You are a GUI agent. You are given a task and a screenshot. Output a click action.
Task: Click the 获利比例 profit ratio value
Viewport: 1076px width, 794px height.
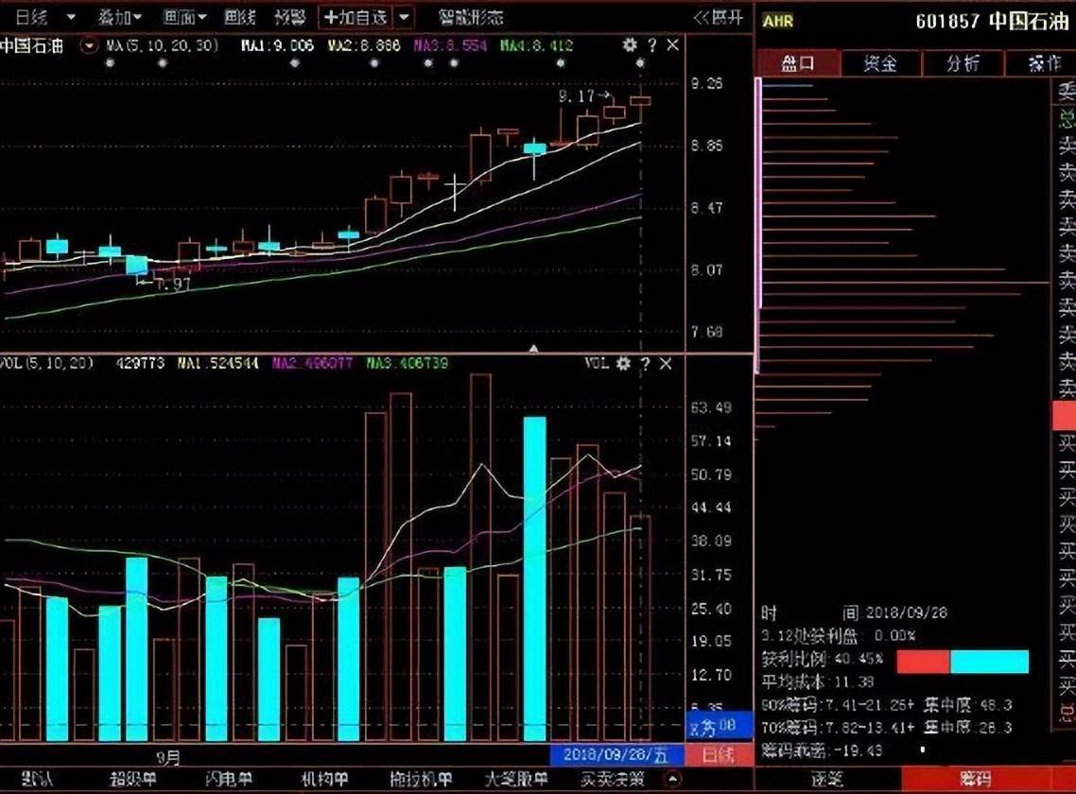859,660
